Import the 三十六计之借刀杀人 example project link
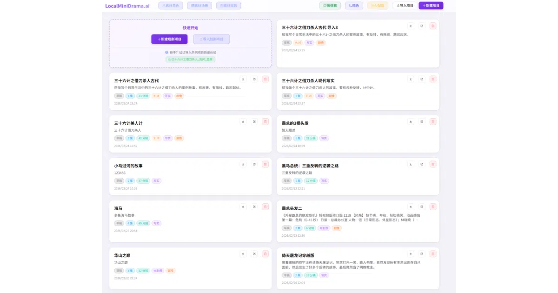The width and height of the screenshot is (558, 293). tap(190, 60)
